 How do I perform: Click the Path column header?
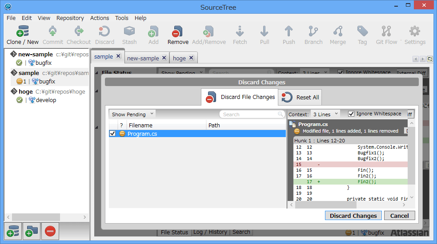[246, 125]
